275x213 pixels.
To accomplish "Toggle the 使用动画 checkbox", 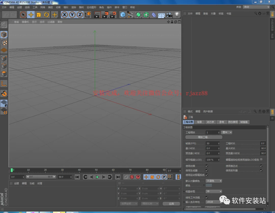I will (207, 166).
